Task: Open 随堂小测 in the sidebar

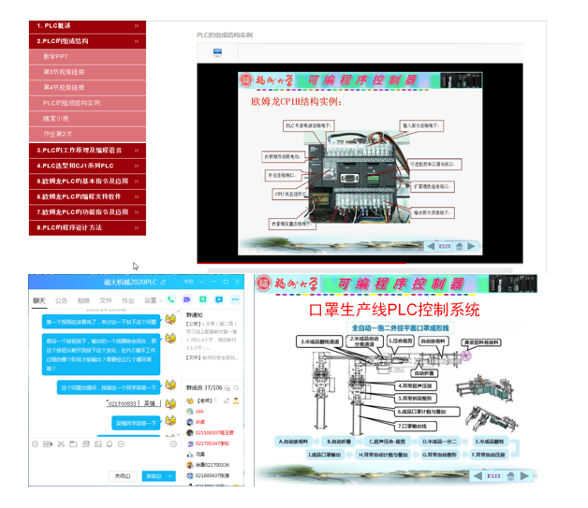Action: point(56,119)
